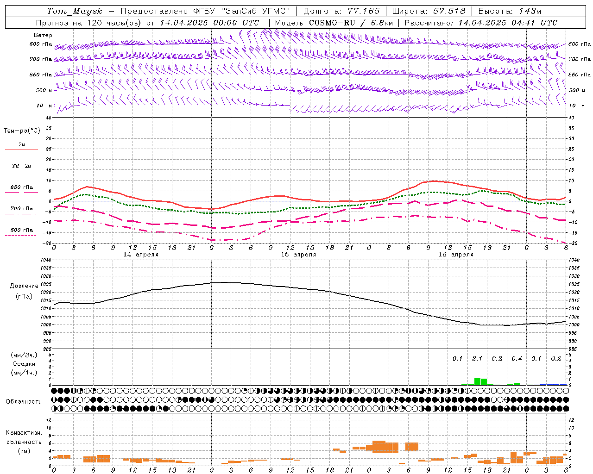
Task: Click the station name Tom_Maysk in header
Action: click(x=75, y=11)
